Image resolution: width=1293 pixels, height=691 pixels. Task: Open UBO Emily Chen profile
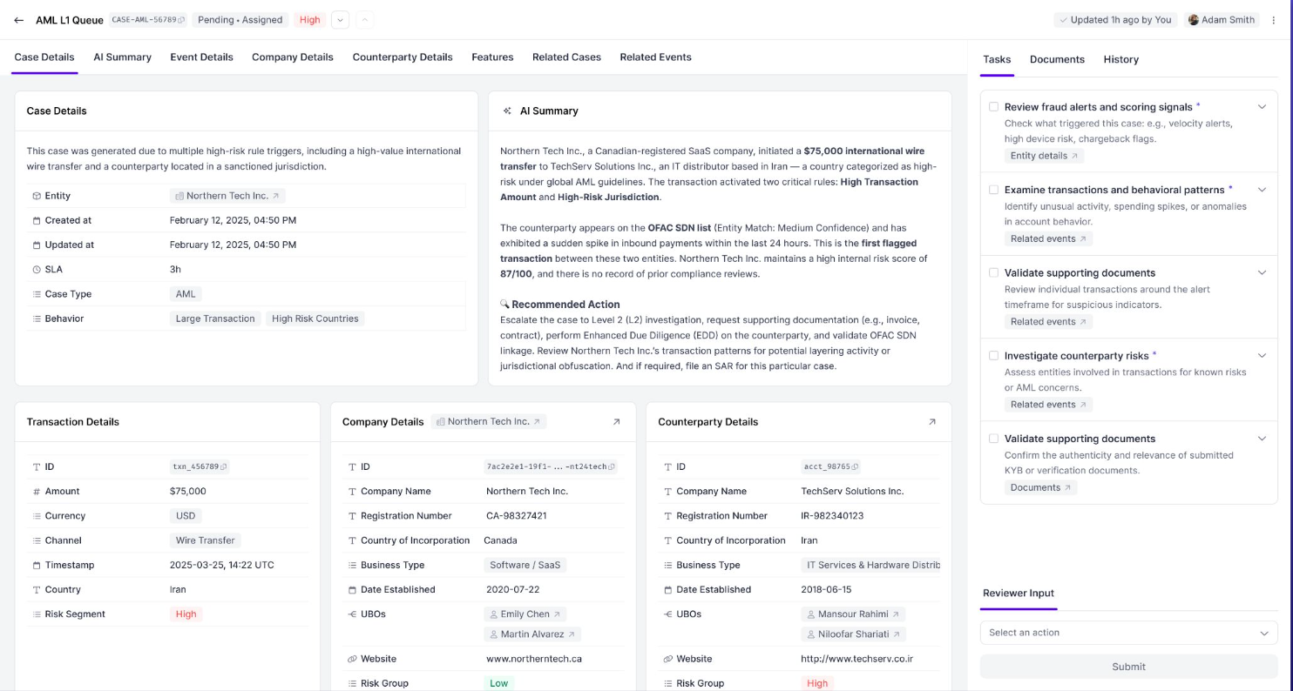pyautogui.click(x=525, y=614)
